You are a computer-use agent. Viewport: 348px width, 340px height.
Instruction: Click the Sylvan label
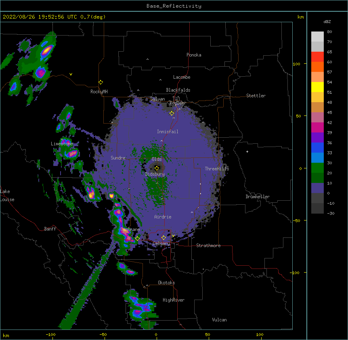point(157,99)
